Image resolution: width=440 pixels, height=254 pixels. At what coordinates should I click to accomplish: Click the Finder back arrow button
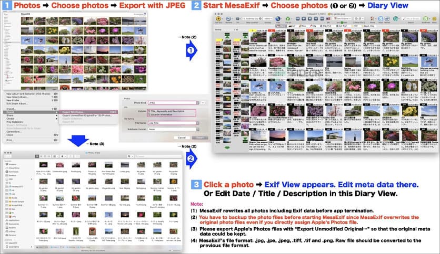6,156
